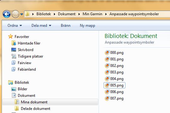Click the Bibliotek libraries icon
The height and width of the screenshot is (113, 170).
click(11, 82)
